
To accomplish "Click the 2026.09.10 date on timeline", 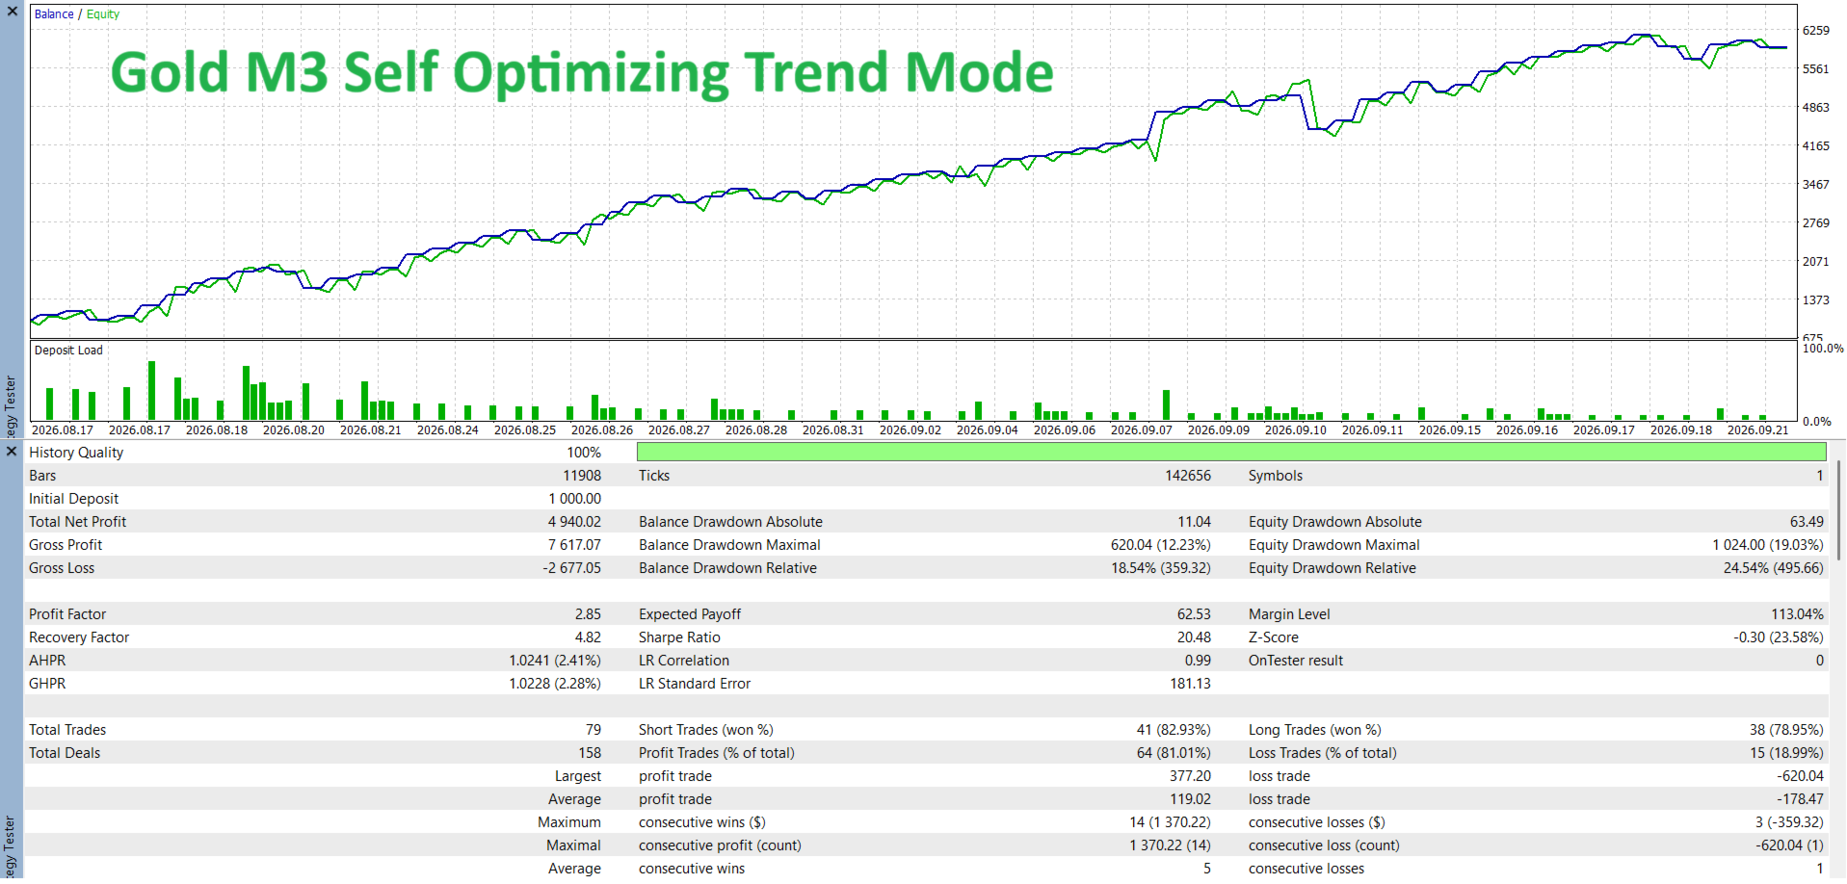I will [1295, 430].
